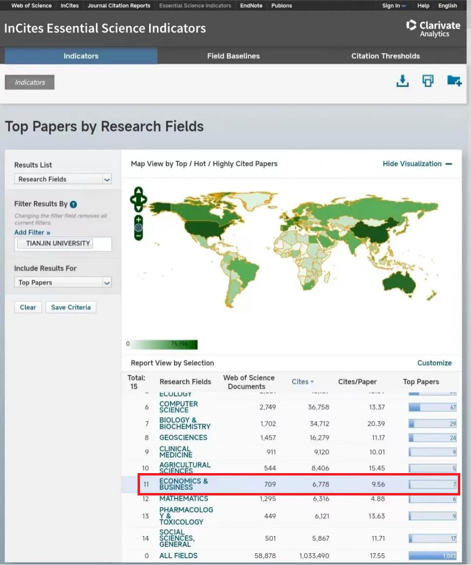Switch to the Field Baselines tab
The width and height of the screenshot is (471, 565).
tap(233, 56)
